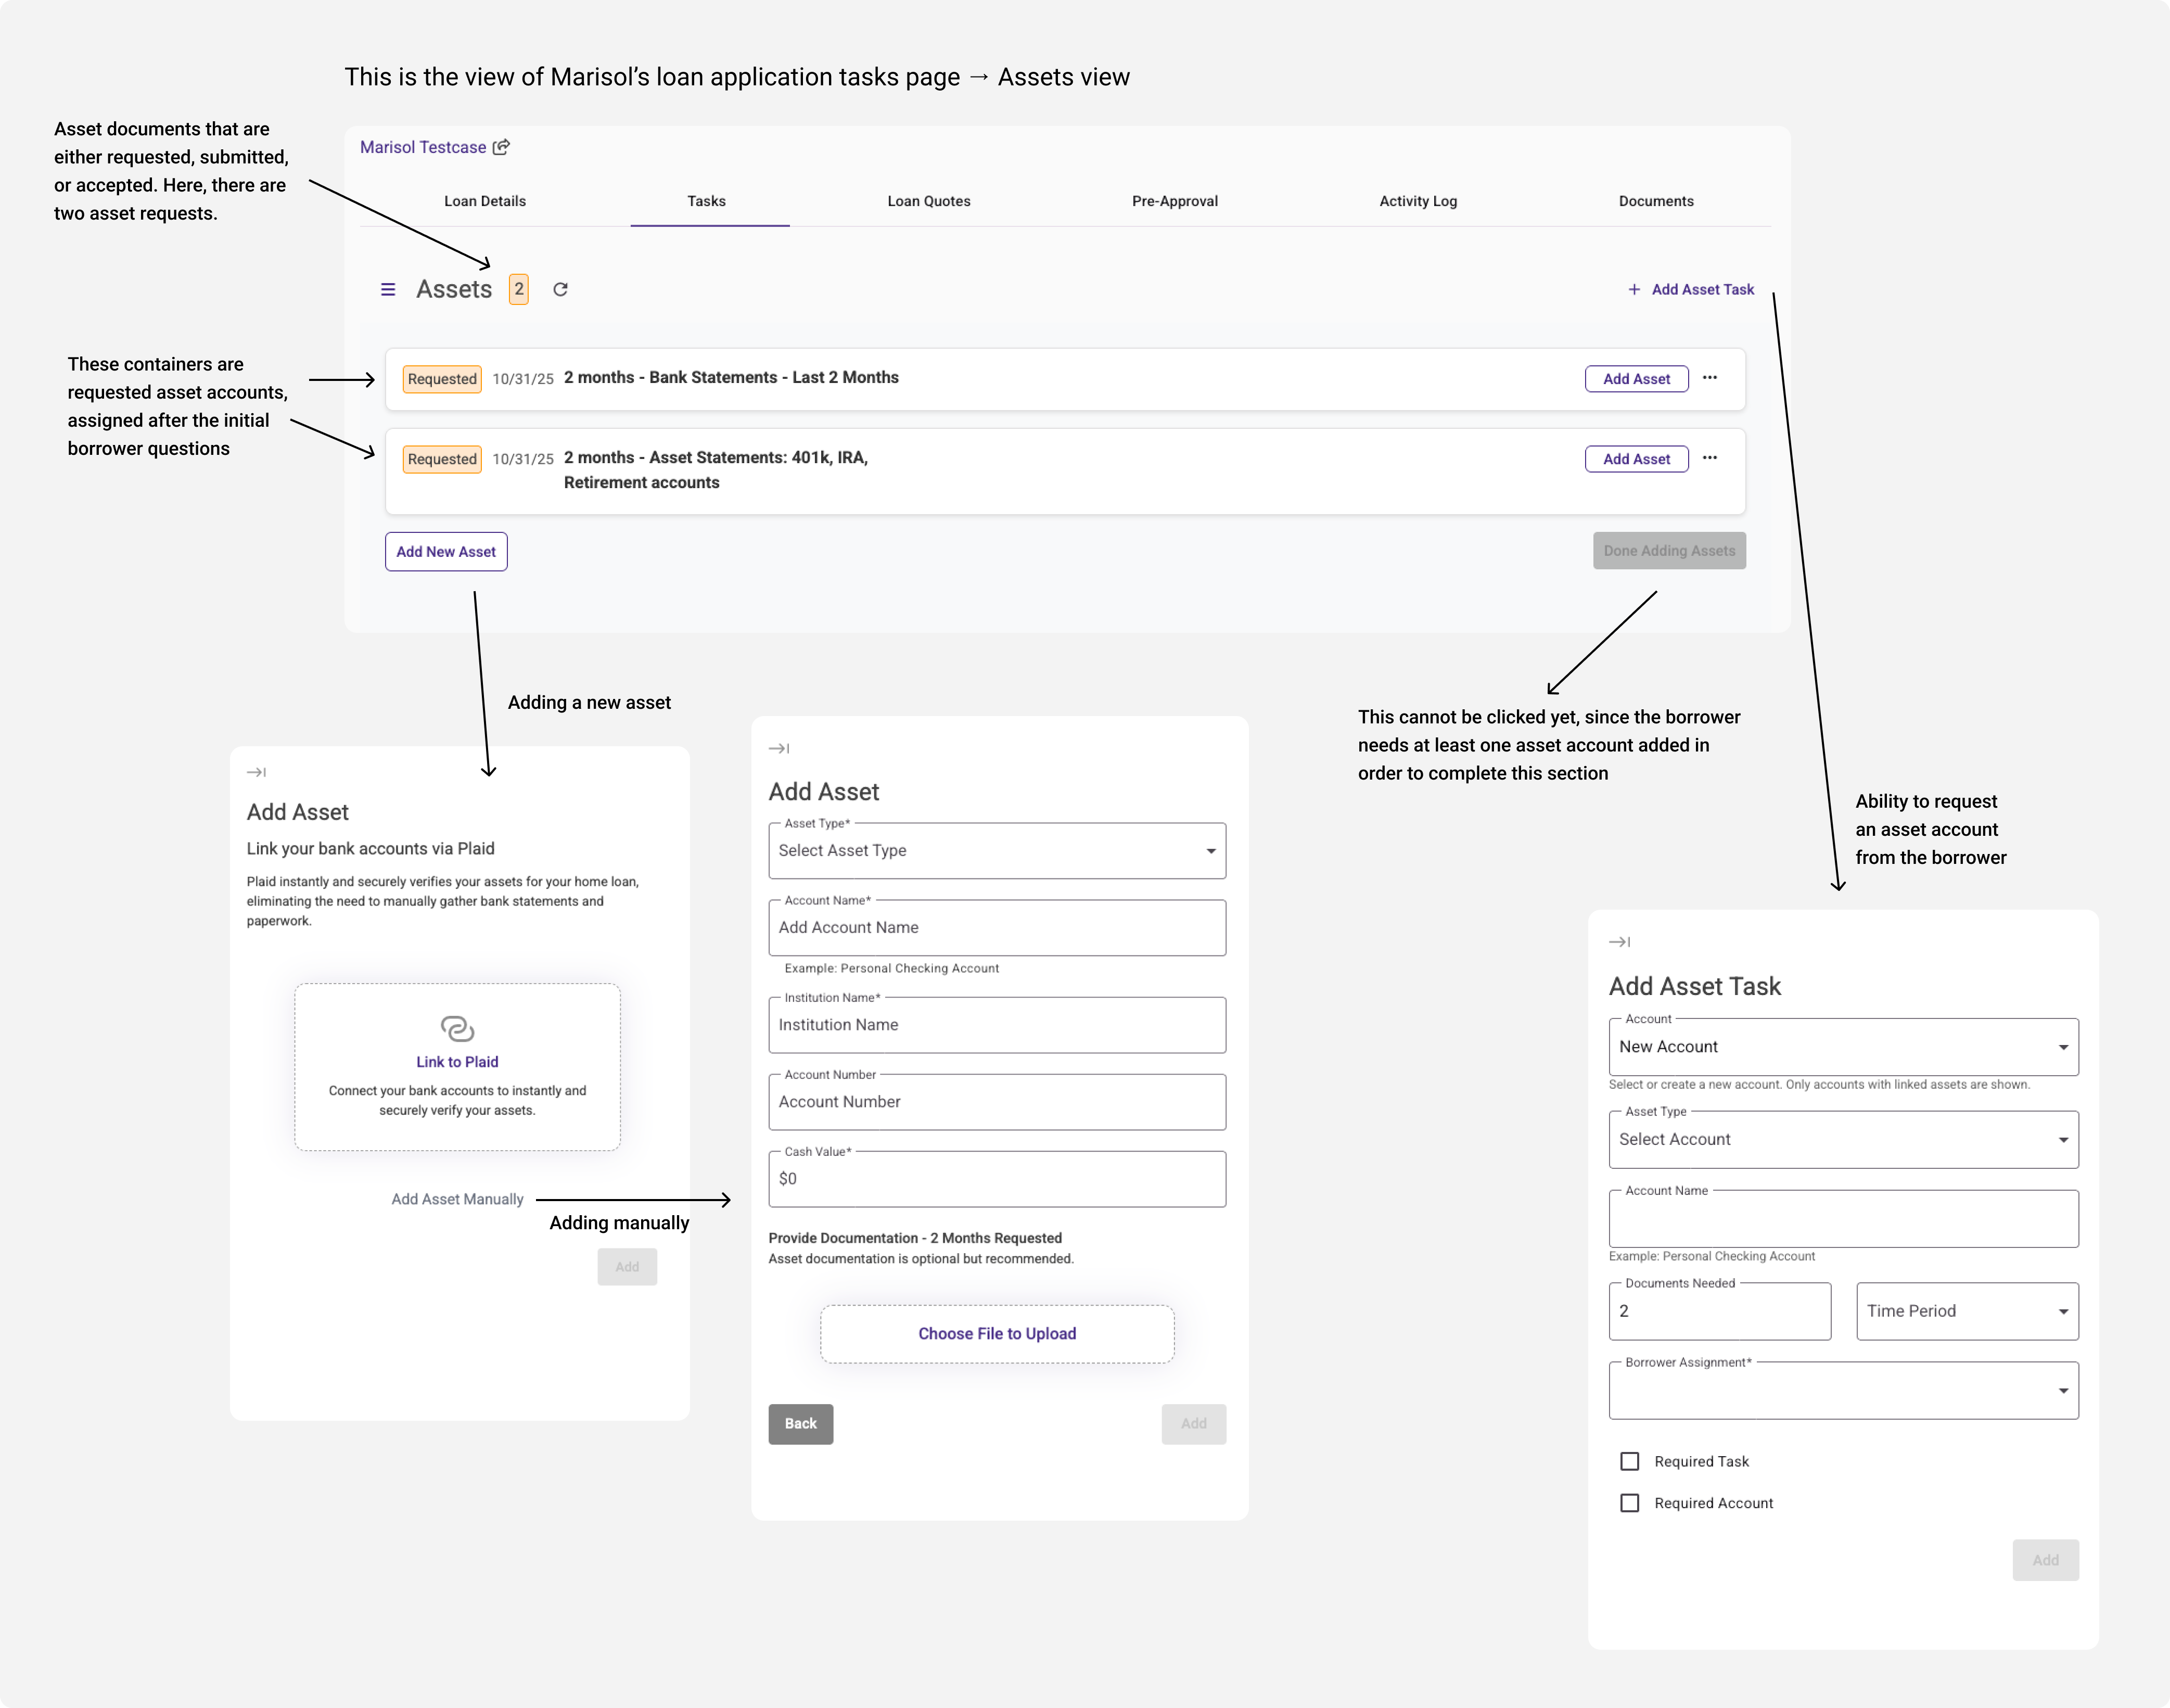Click Add Asset Manually link
2170x1708 pixels.
pyautogui.click(x=457, y=1199)
